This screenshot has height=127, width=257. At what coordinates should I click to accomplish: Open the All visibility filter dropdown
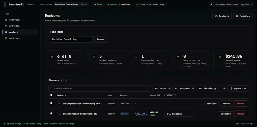tap(211, 89)
